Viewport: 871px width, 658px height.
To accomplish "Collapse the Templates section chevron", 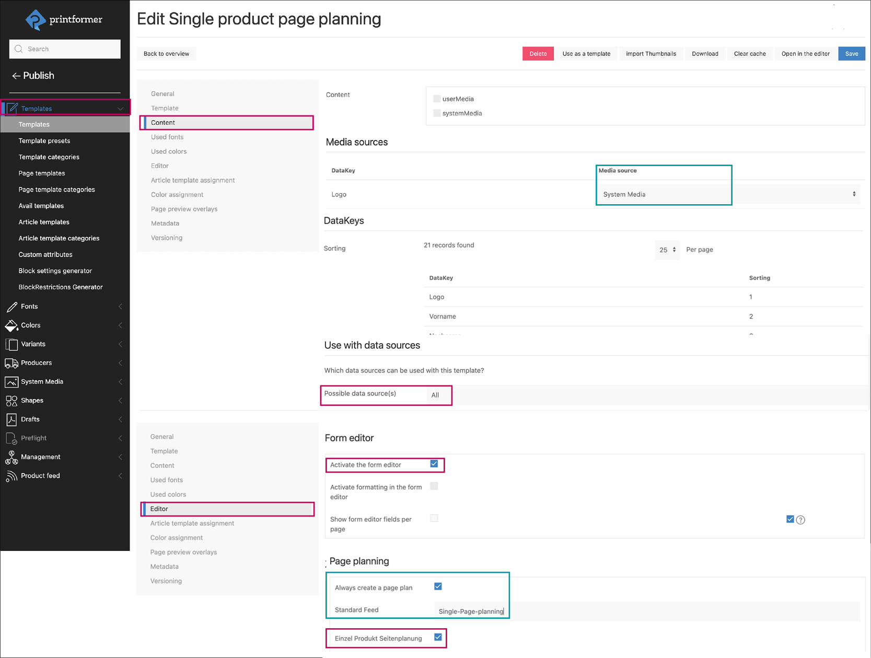I will pos(121,108).
